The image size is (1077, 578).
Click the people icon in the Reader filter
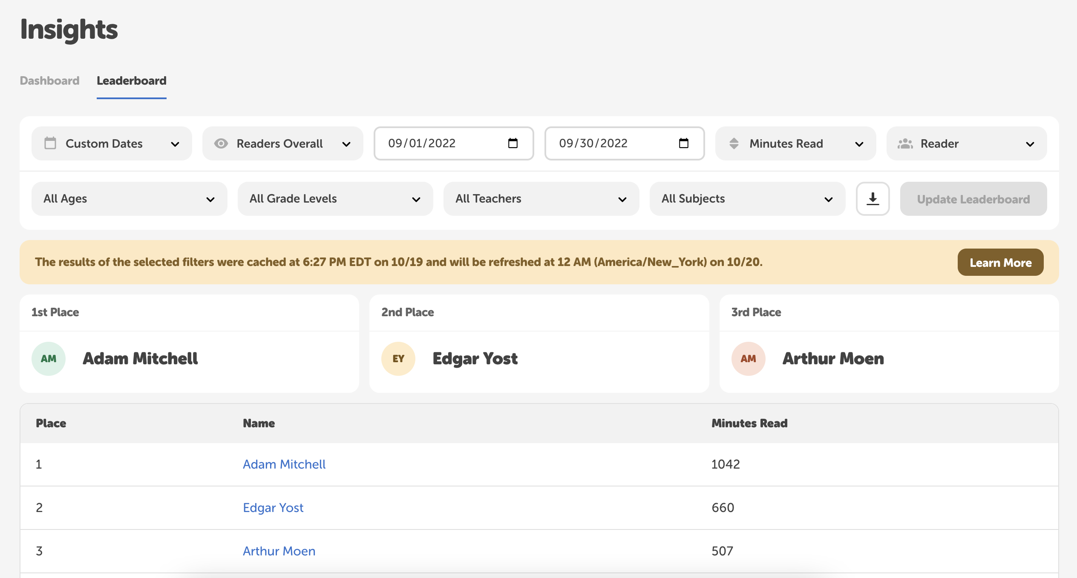906,143
